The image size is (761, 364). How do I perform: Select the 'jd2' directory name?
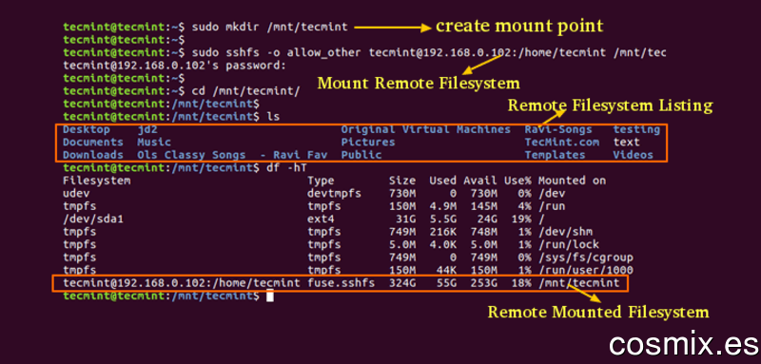tap(147, 130)
